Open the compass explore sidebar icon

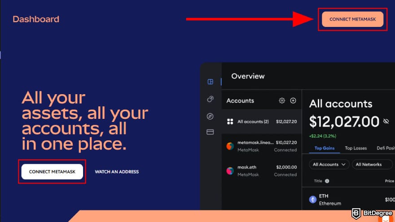click(x=210, y=116)
